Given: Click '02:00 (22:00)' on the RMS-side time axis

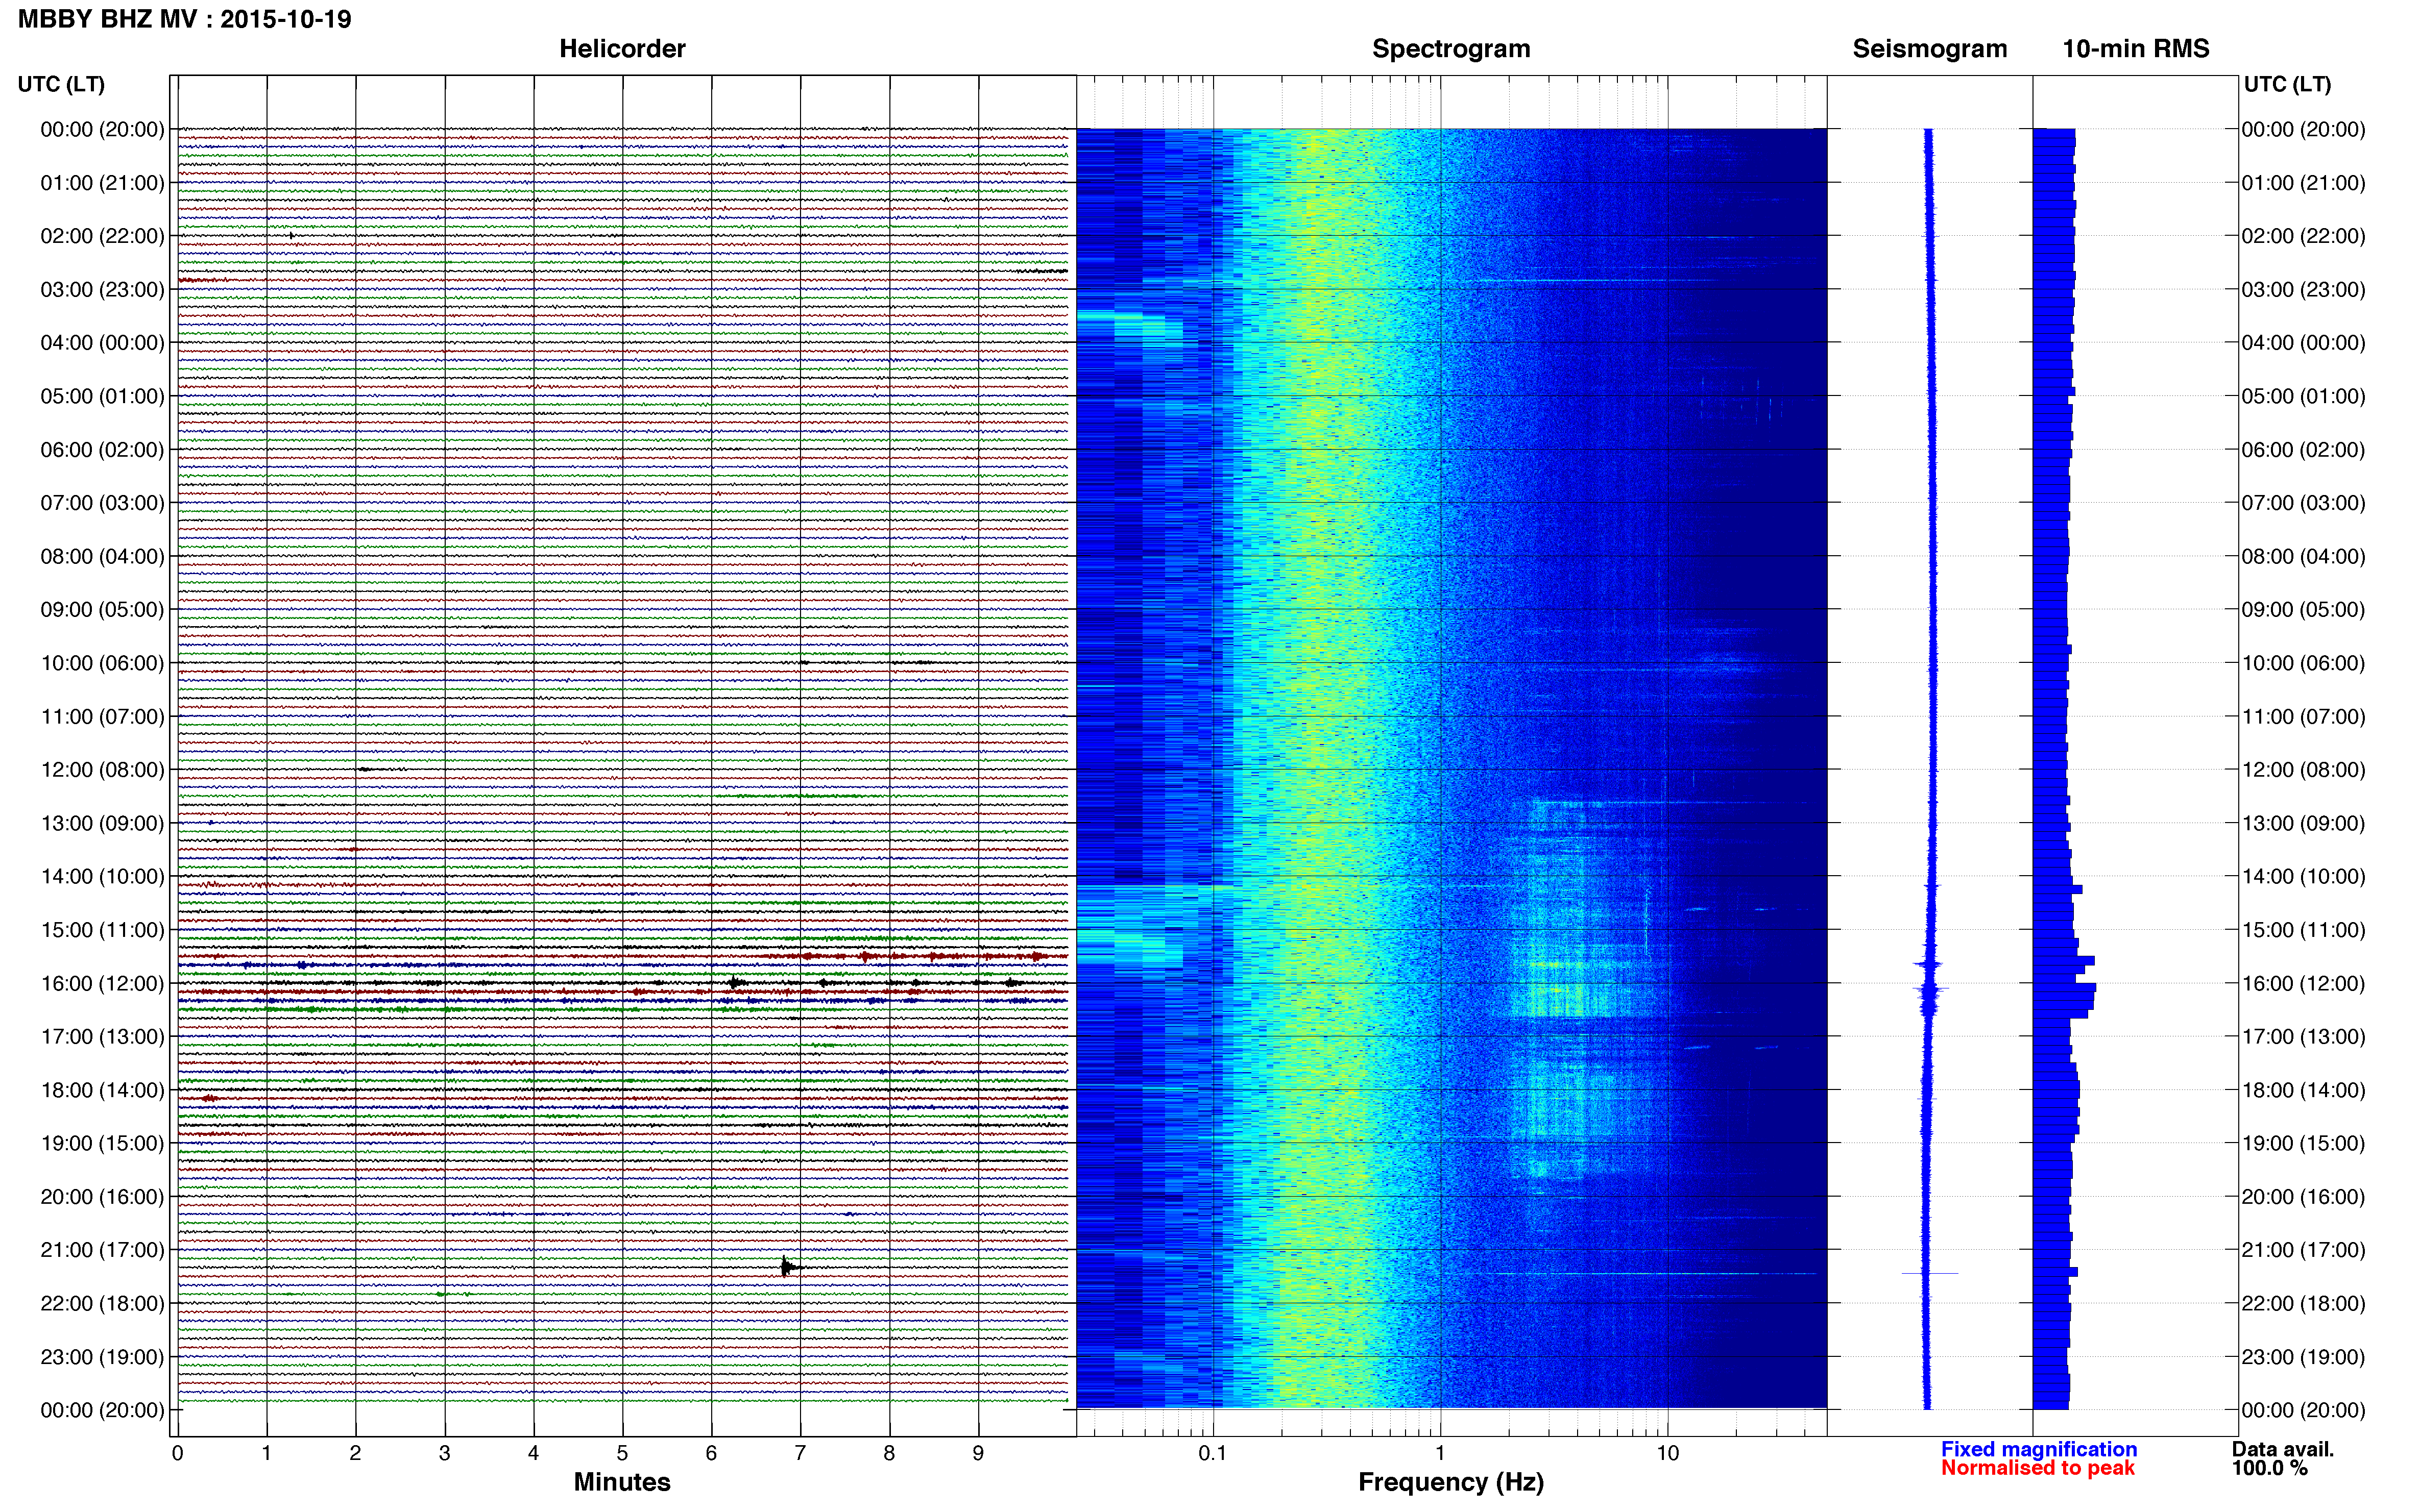Looking at the screenshot, I should pos(2303,236).
